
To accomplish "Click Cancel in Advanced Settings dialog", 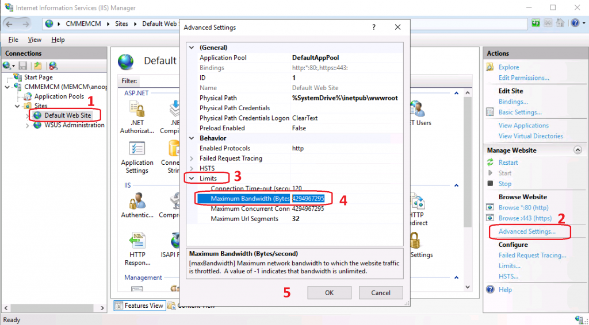I will click(x=381, y=293).
